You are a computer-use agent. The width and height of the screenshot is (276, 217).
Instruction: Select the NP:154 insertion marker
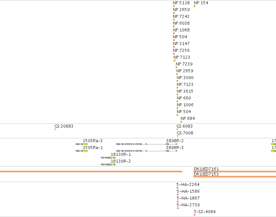click(195, 6)
